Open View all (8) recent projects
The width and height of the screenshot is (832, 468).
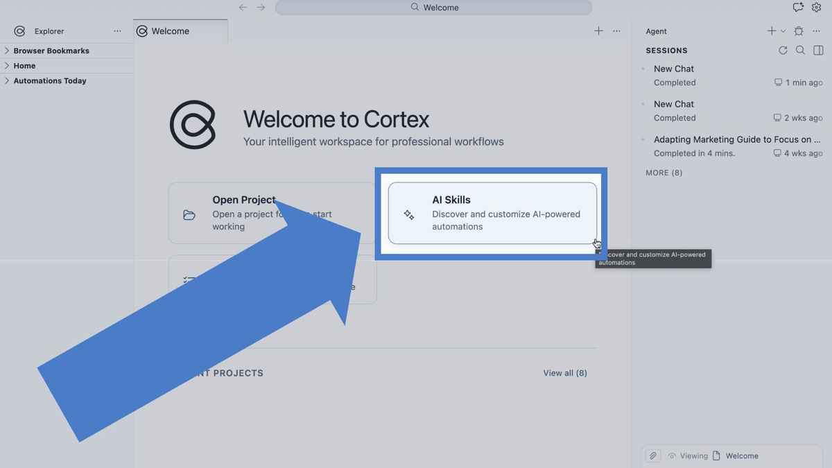[565, 373]
